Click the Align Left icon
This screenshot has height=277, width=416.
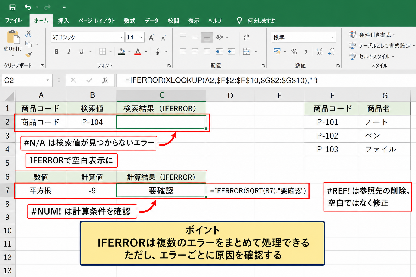point(183,51)
